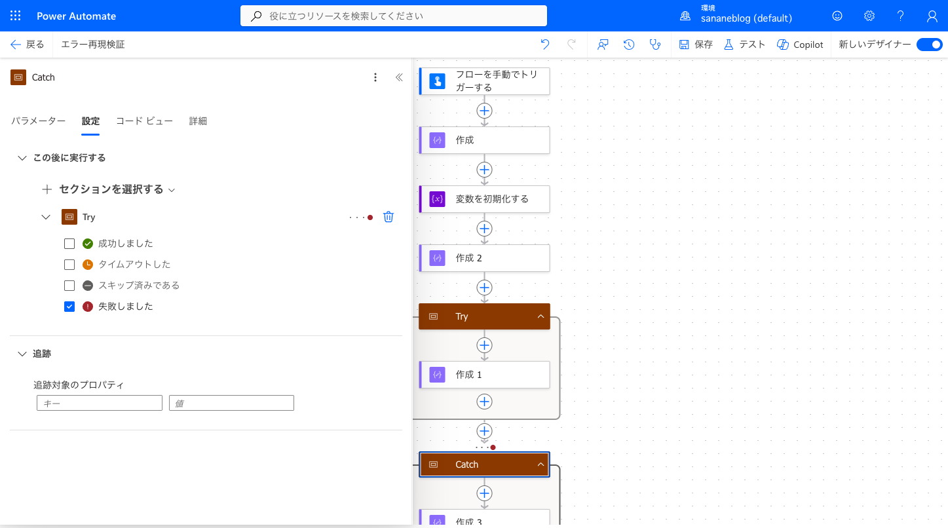Screen dimensions: 948x528
Task: Toggle the new designer switch
Action: 929,45
